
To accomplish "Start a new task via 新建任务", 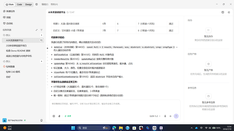I will click(x=9, y=11).
